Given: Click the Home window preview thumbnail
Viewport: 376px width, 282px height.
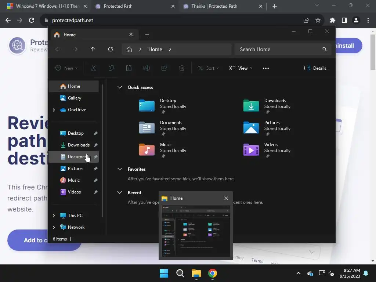Looking at the screenshot, I should click(x=196, y=231).
